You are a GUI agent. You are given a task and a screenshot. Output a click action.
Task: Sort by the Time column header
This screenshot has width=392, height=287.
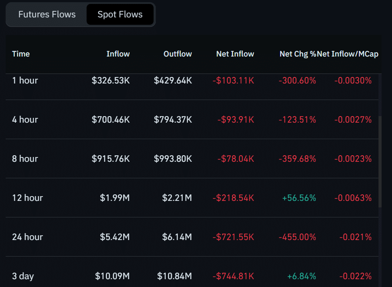(21, 54)
